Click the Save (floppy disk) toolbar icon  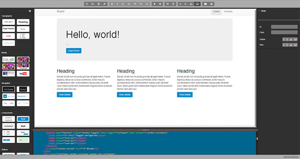click(x=99, y=4)
